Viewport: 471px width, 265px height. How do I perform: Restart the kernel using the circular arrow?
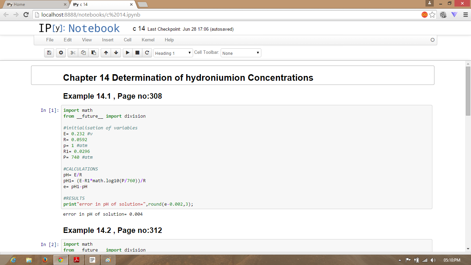point(147,53)
